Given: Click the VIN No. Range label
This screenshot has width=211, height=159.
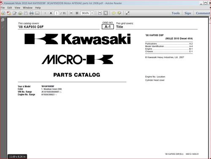Looking at the screenshot, I should pyautogui.click(x=25, y=92).
